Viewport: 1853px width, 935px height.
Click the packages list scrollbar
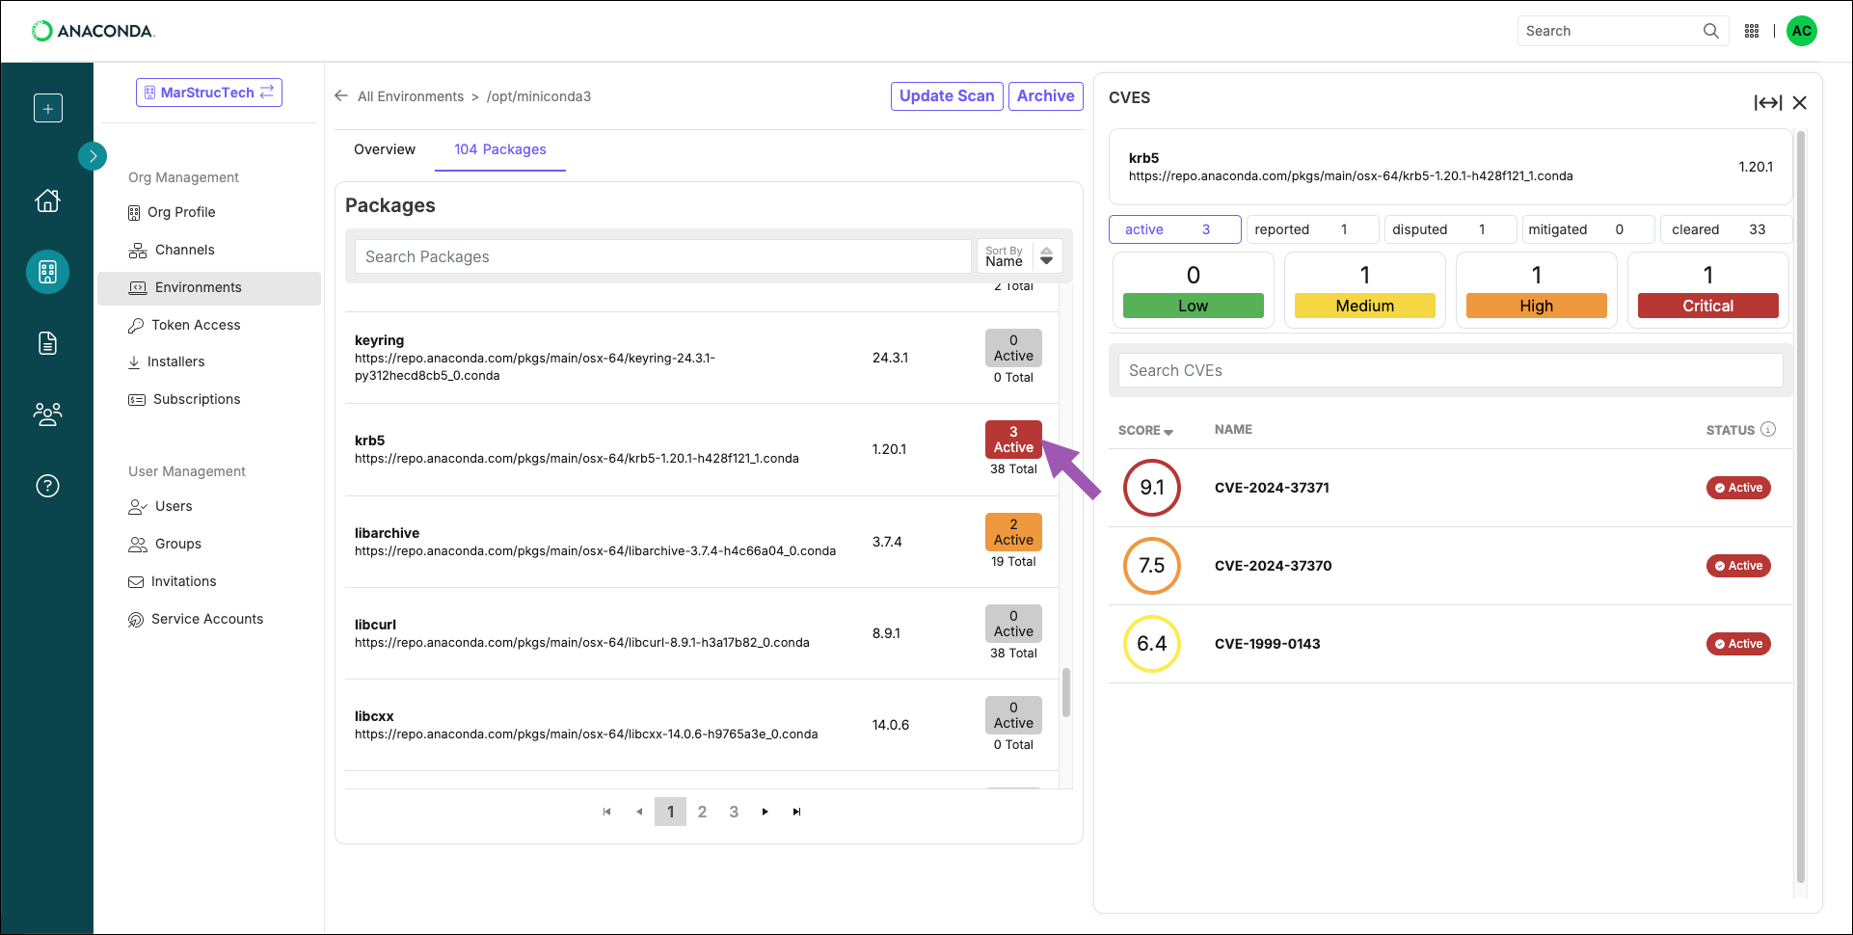pos(1065,692)
